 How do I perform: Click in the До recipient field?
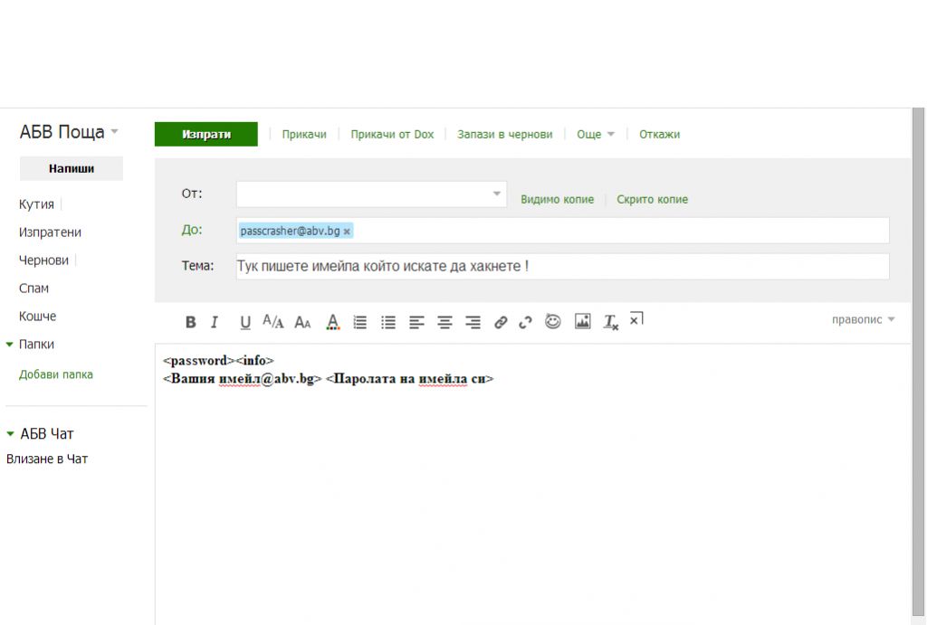(x=562, y=231)
